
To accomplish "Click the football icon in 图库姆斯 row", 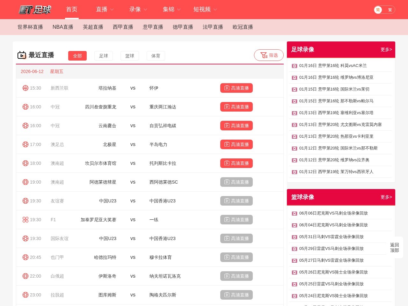I will (25, 295).
